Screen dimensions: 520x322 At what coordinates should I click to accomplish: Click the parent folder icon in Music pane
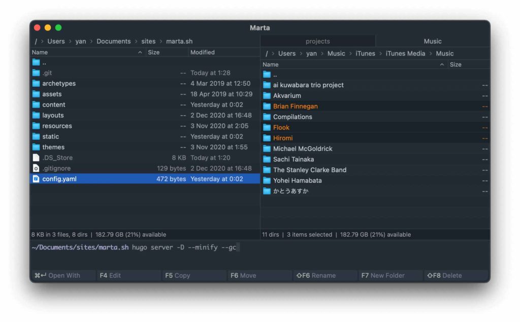267,75
